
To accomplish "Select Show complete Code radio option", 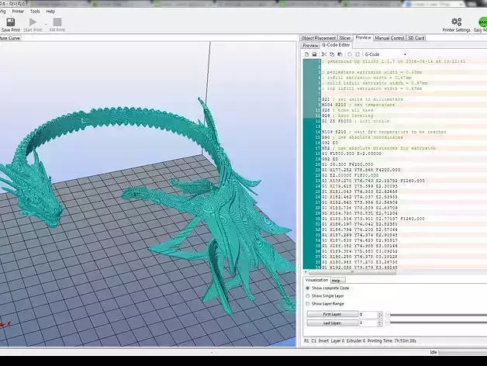I will 308,288.
